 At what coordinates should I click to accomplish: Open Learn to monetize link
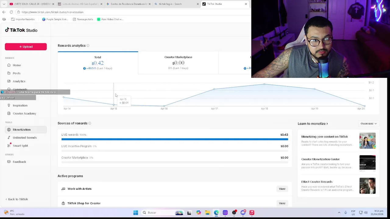[x=313, y=123]
